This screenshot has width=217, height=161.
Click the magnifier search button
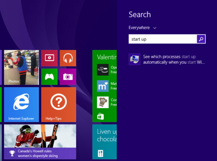(x=201, y=39)
